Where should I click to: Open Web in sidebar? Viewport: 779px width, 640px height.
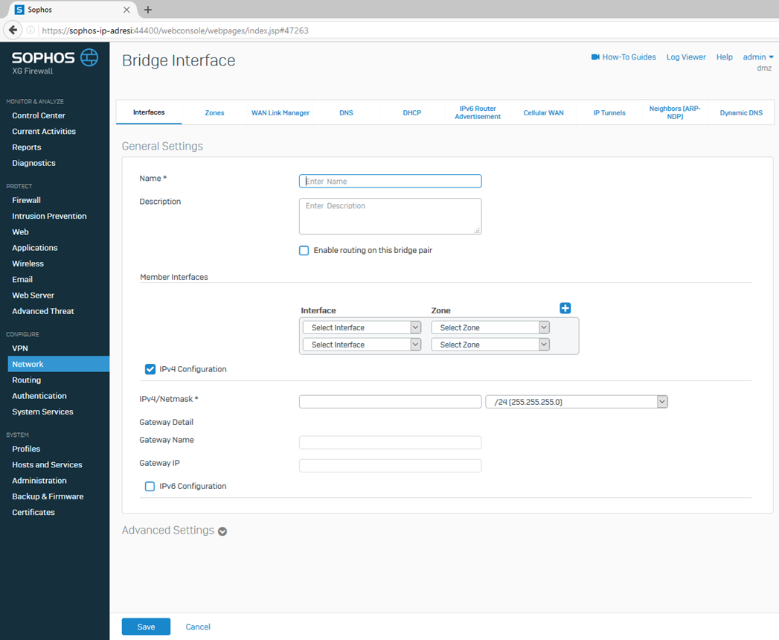[20, 232]
